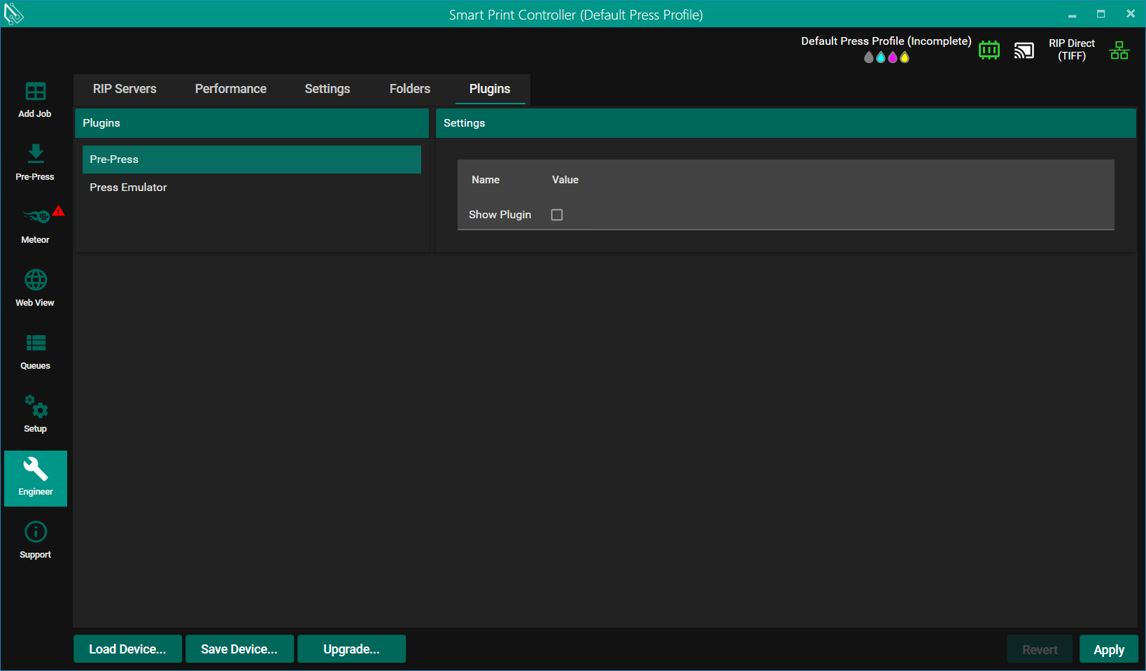Switch to the Performance tab
This screenshot has height=671, width=1146.
pyautogui.click(x=230, y=89)
